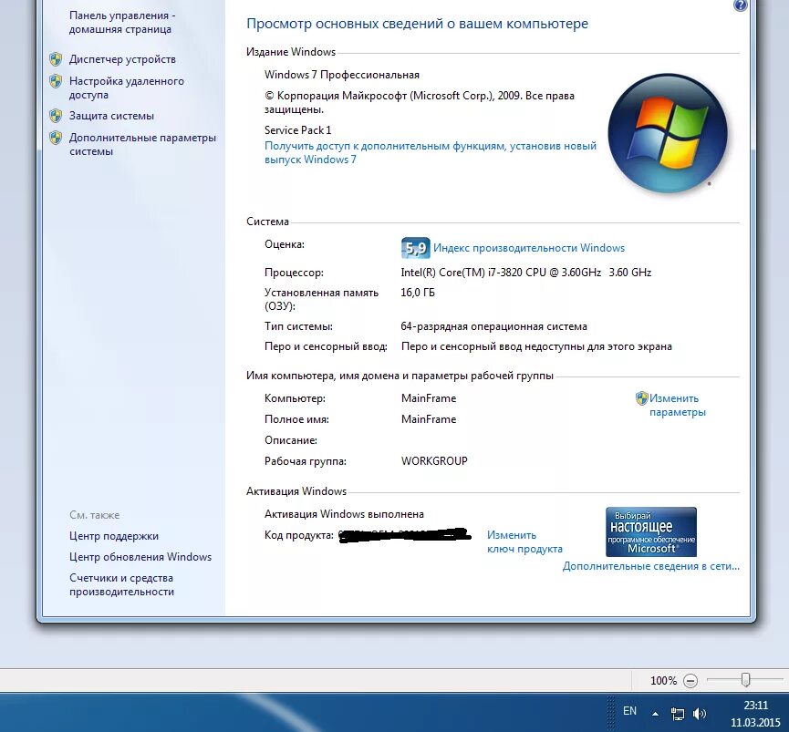Show hidden tray icons arrow
Image resolution: width=789 pixels, height=732 pixels.
click(655, 714)
